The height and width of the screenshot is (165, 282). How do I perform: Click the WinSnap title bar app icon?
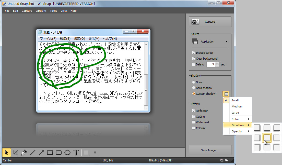click(4, 4)
